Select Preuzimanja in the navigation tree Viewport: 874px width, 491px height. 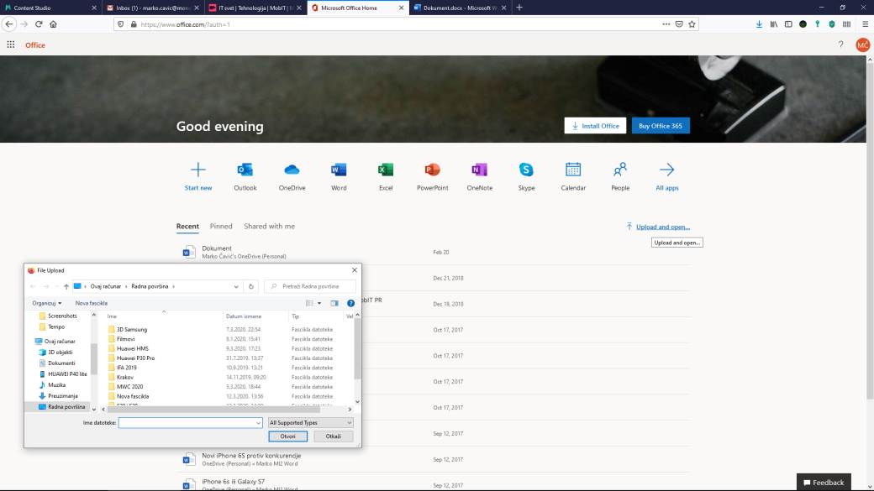(x=62, y=395)
